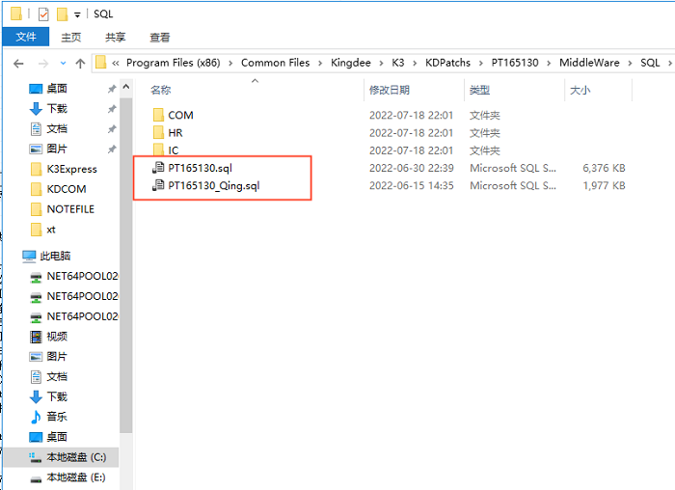
Task: Expand dropdown arrow after Kingdee breadcrumb
Action: coord(381,64)
